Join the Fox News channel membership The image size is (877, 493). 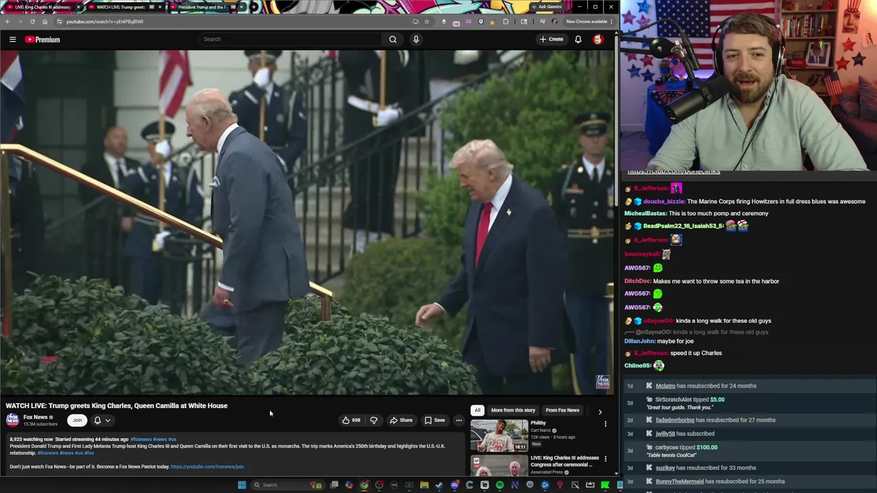[x=77, y=420]
